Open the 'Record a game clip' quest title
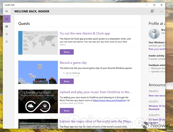The height and width of the screenshot is (132, 173). [x=73, y=63]
